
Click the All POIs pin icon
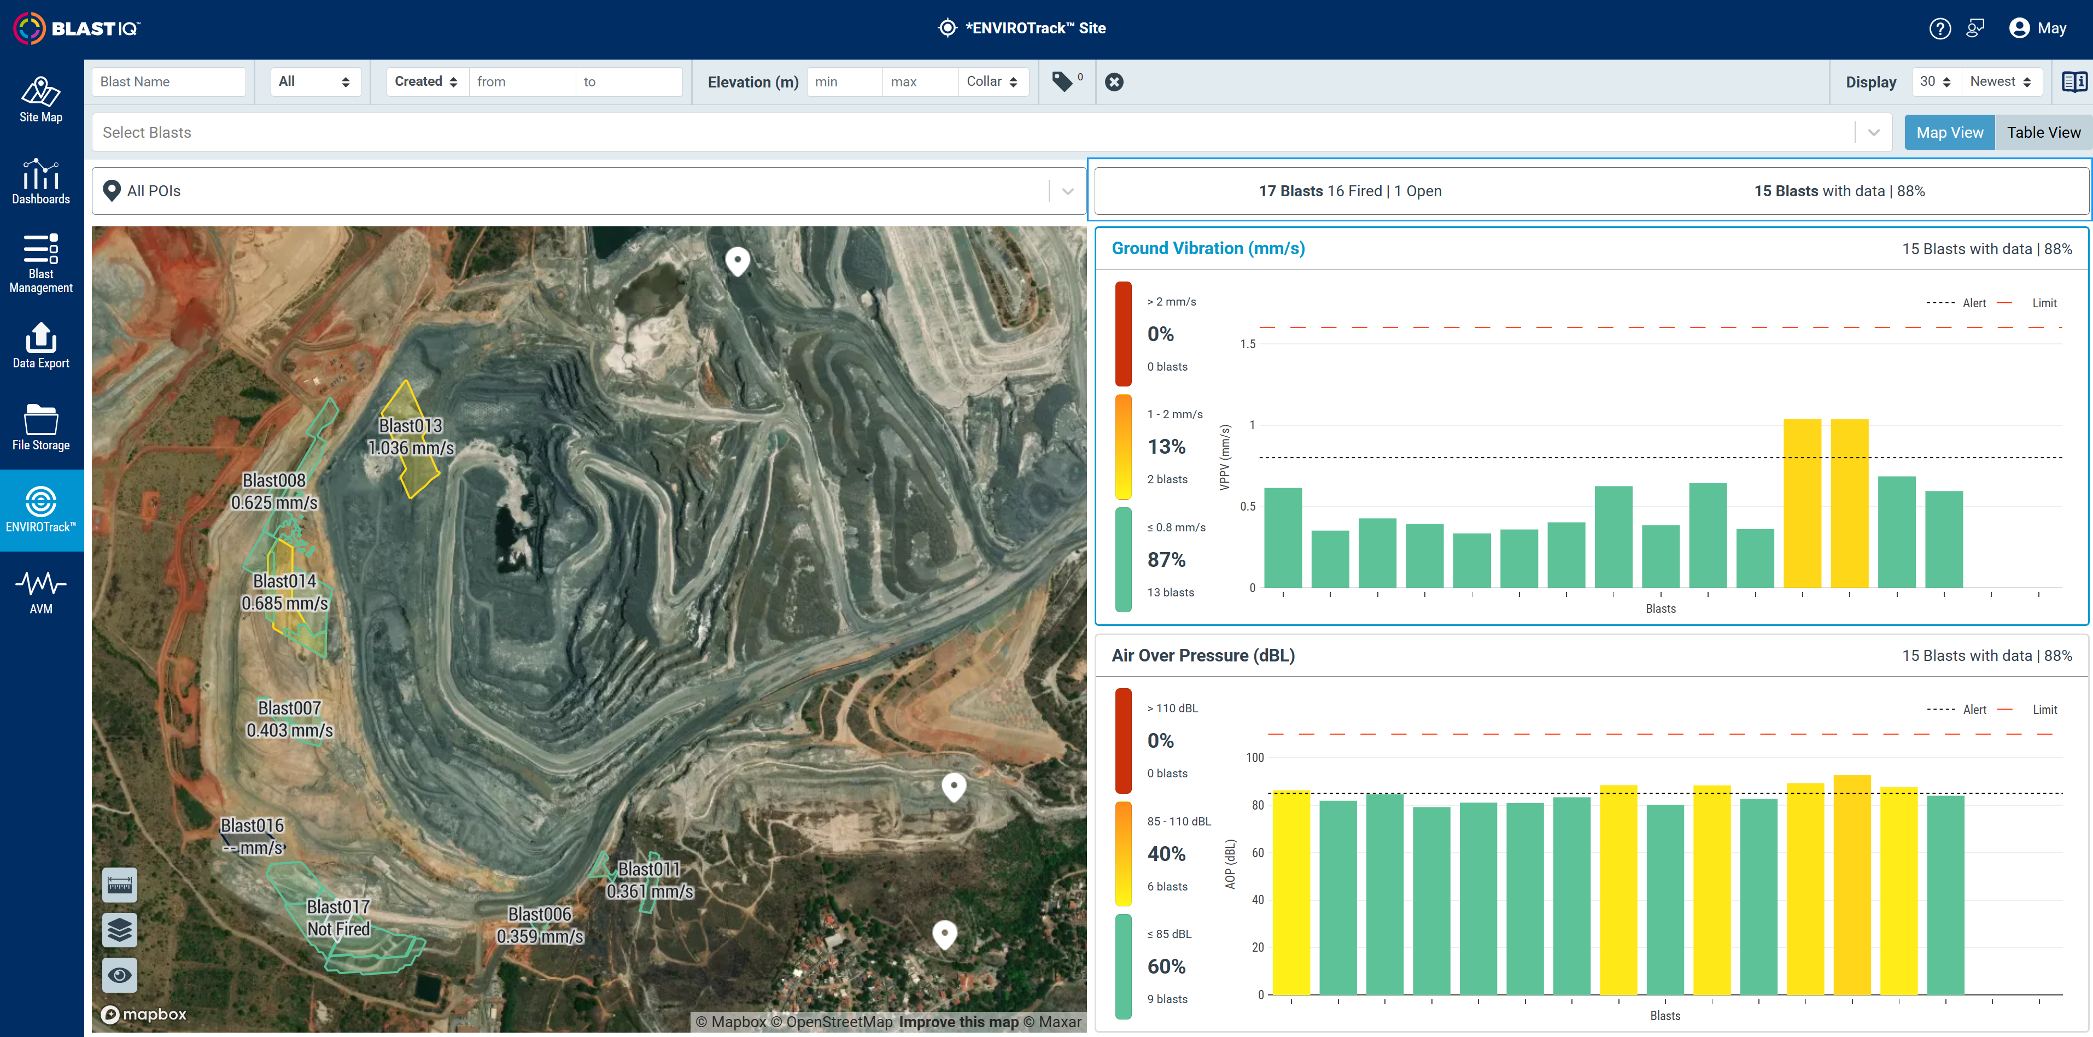(112, 191)
